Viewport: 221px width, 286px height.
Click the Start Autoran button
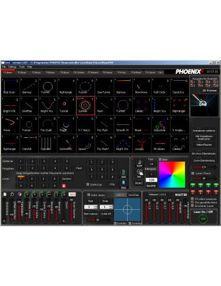coord(90,214)
